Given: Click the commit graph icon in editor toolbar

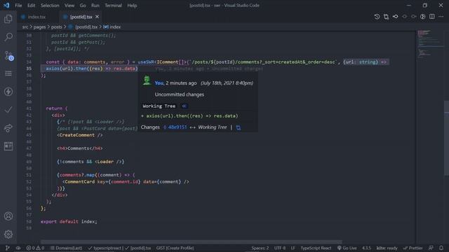Looking at the screenshot, I should 395,17.
